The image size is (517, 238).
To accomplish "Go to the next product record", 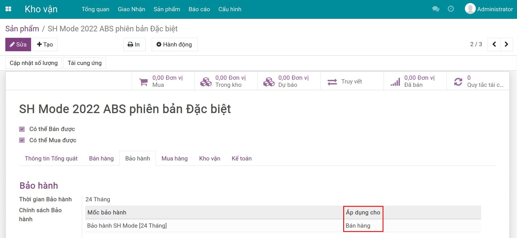I will [x=506, y=44].
